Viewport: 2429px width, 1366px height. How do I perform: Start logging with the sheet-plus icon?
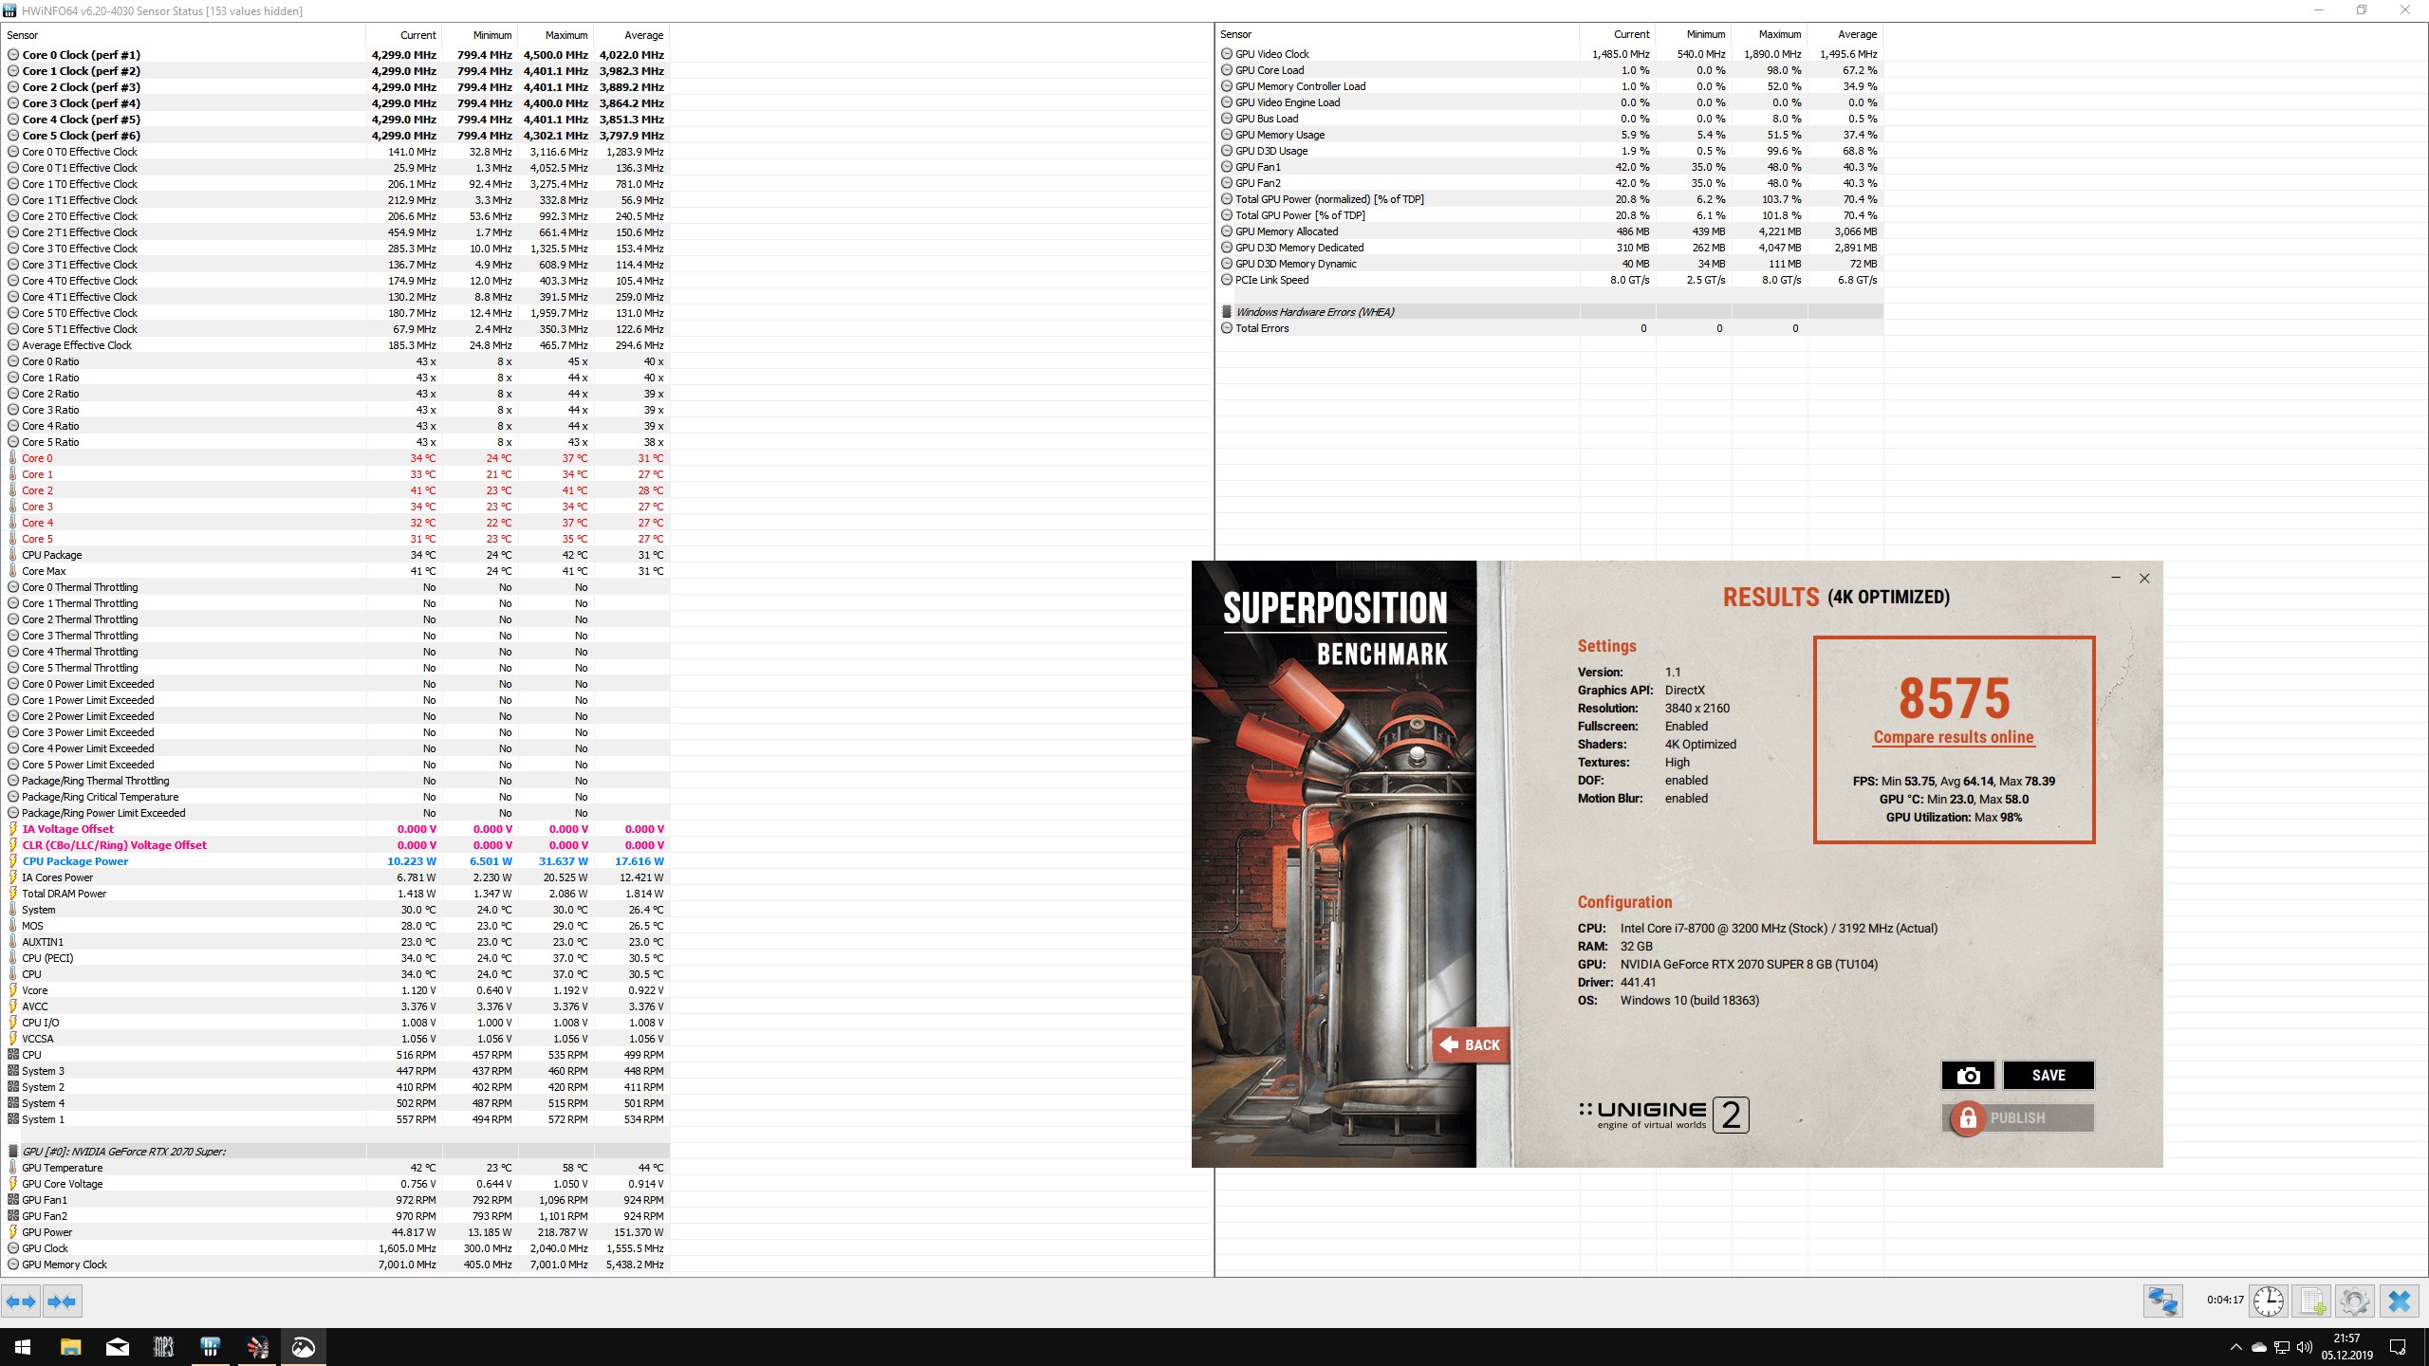click(x=2312, y=1301)
